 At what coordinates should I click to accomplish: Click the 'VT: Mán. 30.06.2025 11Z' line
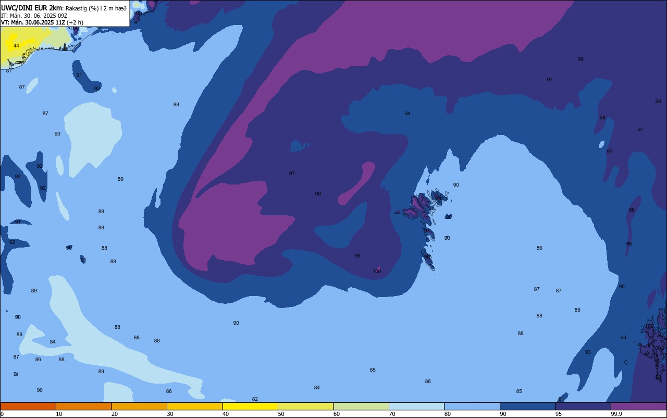click(33, 22)
